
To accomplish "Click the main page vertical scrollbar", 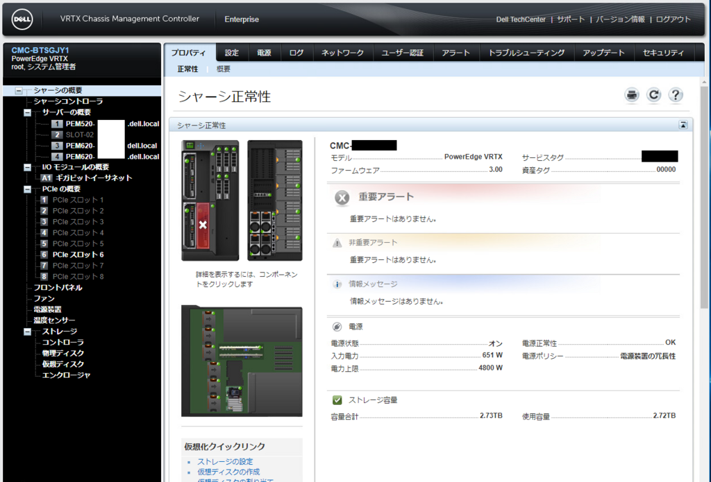I will (704, 197).
